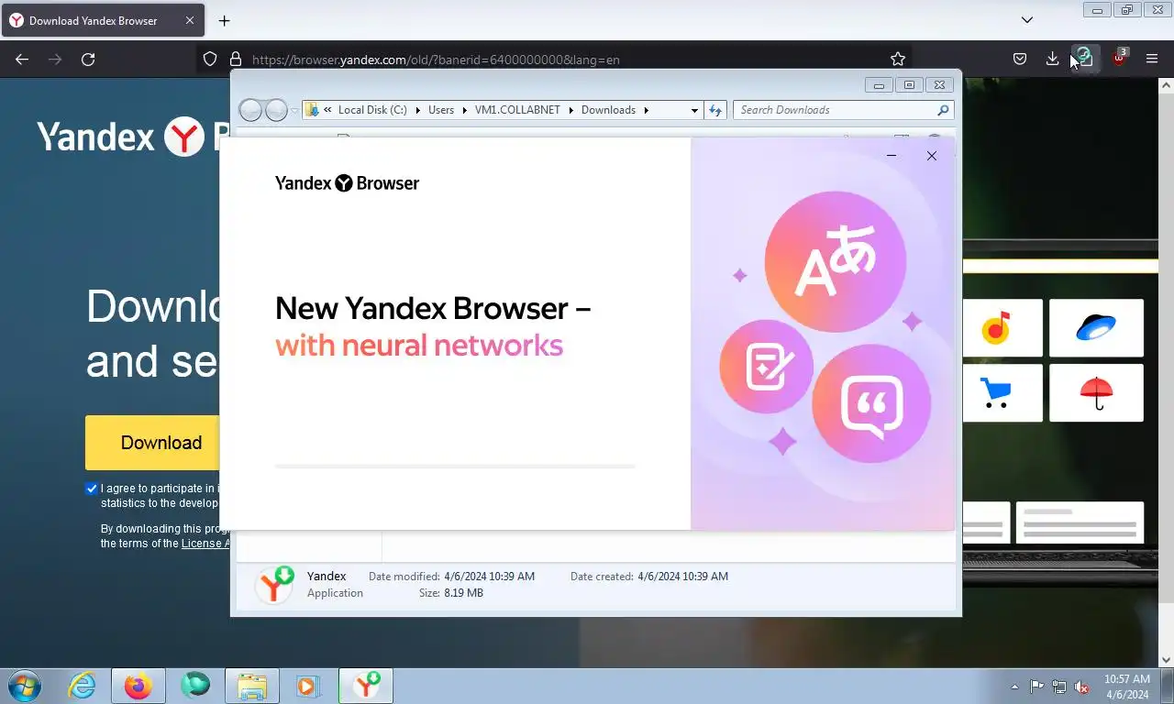Screen dimensions: 1174x704
Task: Open Windows Media Player from taskbar
Action: pos(308,686)
